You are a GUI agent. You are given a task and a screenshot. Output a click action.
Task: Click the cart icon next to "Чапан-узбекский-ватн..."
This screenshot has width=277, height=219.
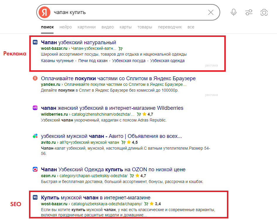click(120, 49)
